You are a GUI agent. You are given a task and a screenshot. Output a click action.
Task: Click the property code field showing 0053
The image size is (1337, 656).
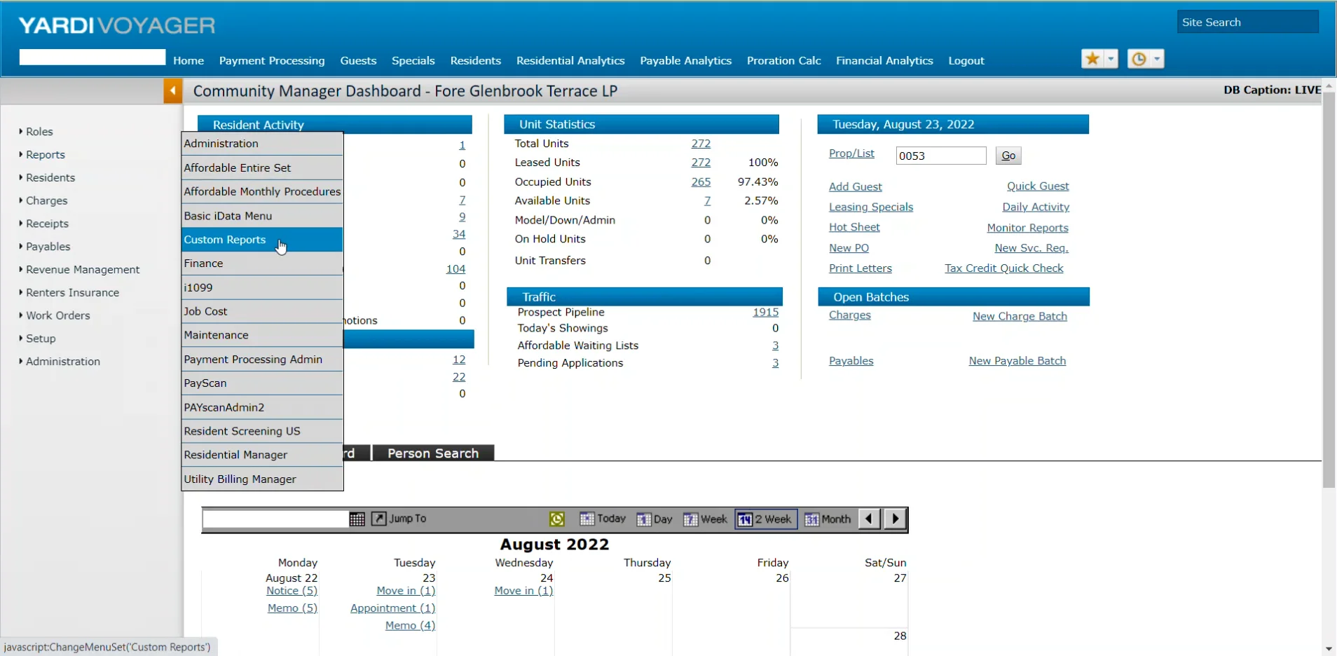(x=941, y=156)
